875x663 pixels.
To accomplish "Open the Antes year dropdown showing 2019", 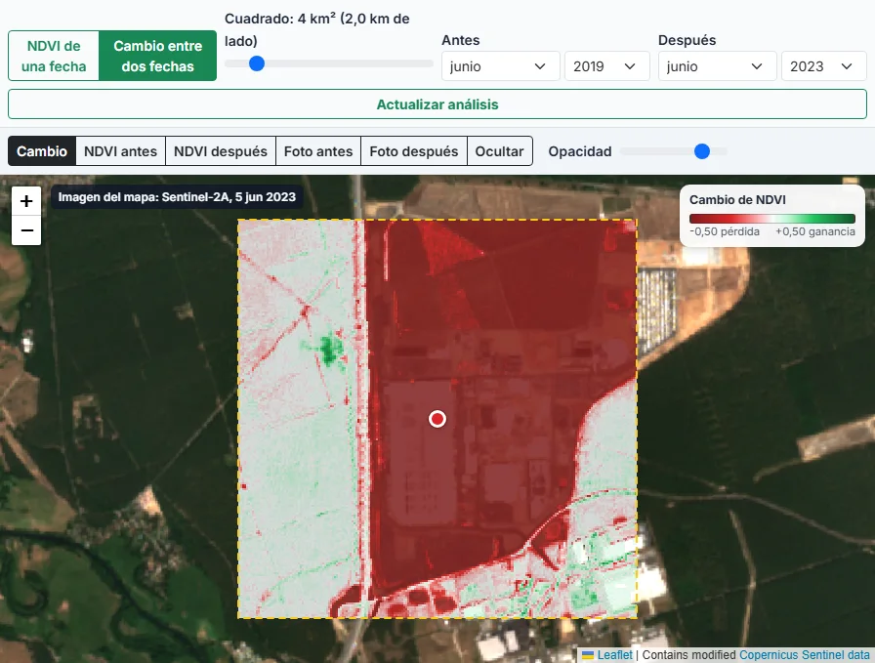I will point(607,66).
